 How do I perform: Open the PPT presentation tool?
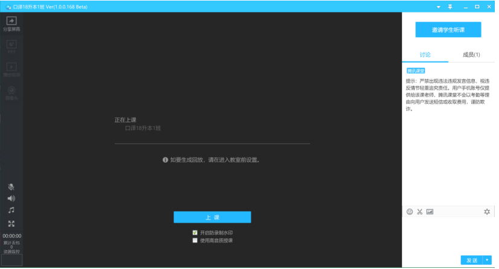tap(11, 46)
